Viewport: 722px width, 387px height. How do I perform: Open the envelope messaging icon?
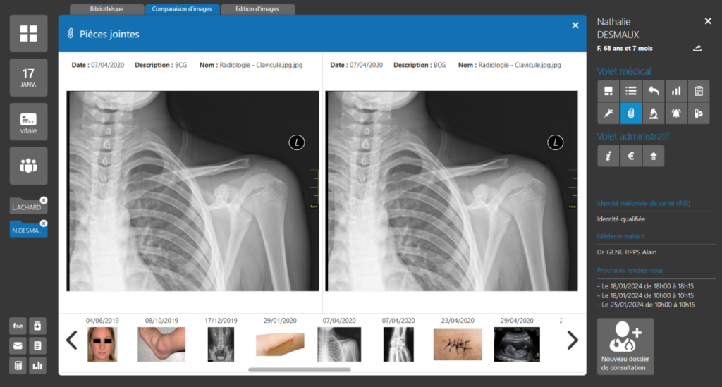click(x=18, y=345)
